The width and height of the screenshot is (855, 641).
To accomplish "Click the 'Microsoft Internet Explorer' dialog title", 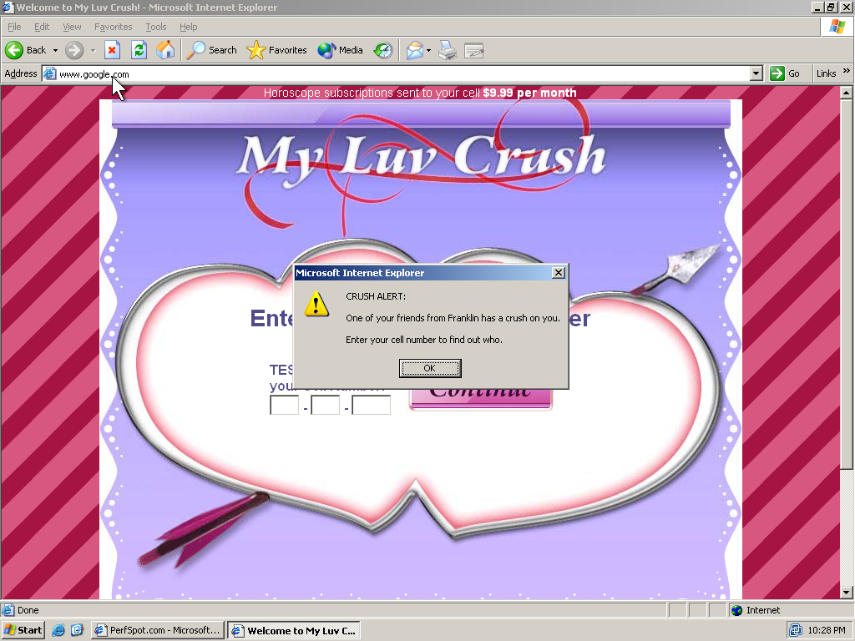I will pyautogui.click(x=360, y=273).
